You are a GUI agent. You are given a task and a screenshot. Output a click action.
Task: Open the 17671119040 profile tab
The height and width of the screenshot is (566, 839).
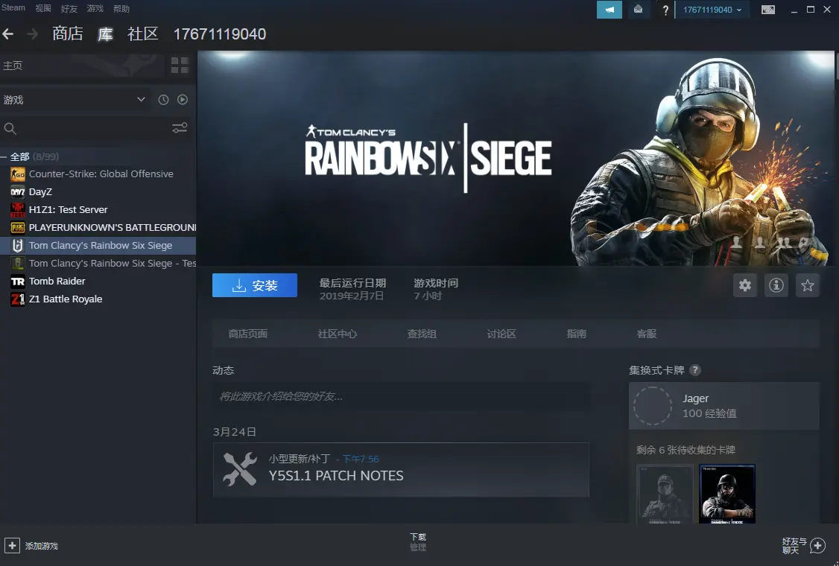coord(220,34)
